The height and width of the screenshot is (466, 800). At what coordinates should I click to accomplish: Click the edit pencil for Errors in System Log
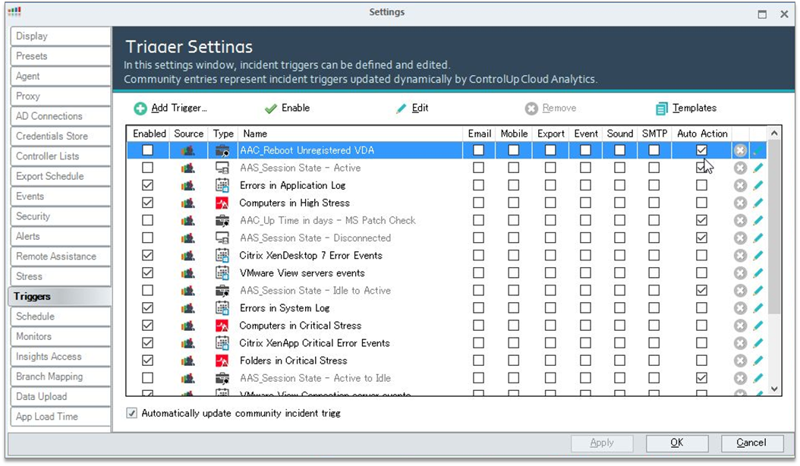click(x=758, y=308)
